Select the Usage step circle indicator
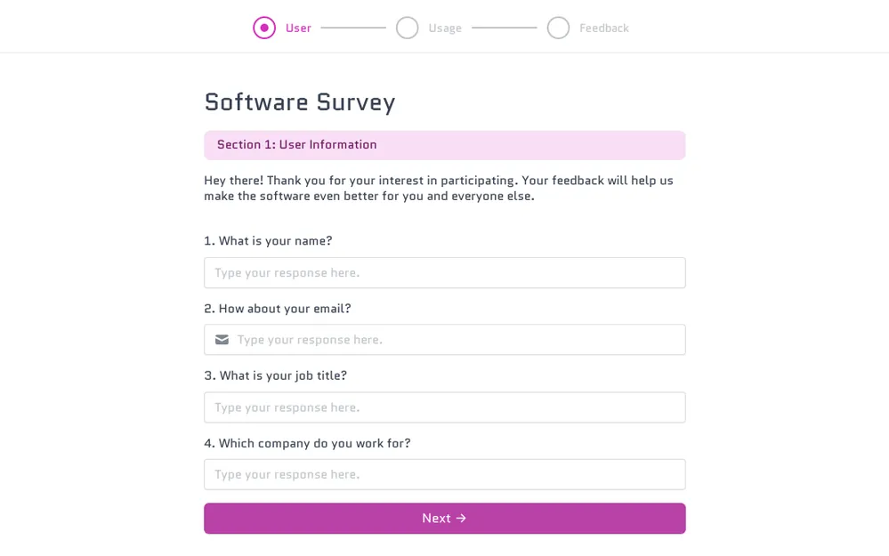This screenshot has width=889, height=556. [407, 28]
